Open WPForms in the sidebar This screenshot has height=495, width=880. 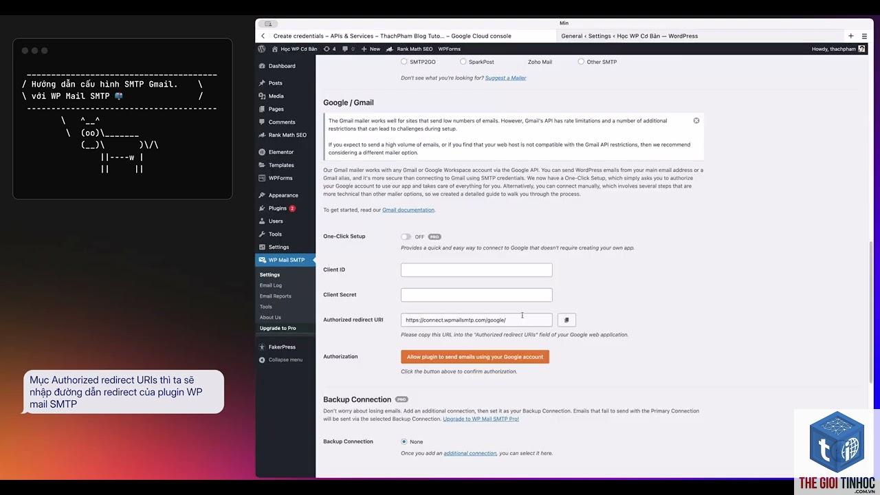coord(280,178)
